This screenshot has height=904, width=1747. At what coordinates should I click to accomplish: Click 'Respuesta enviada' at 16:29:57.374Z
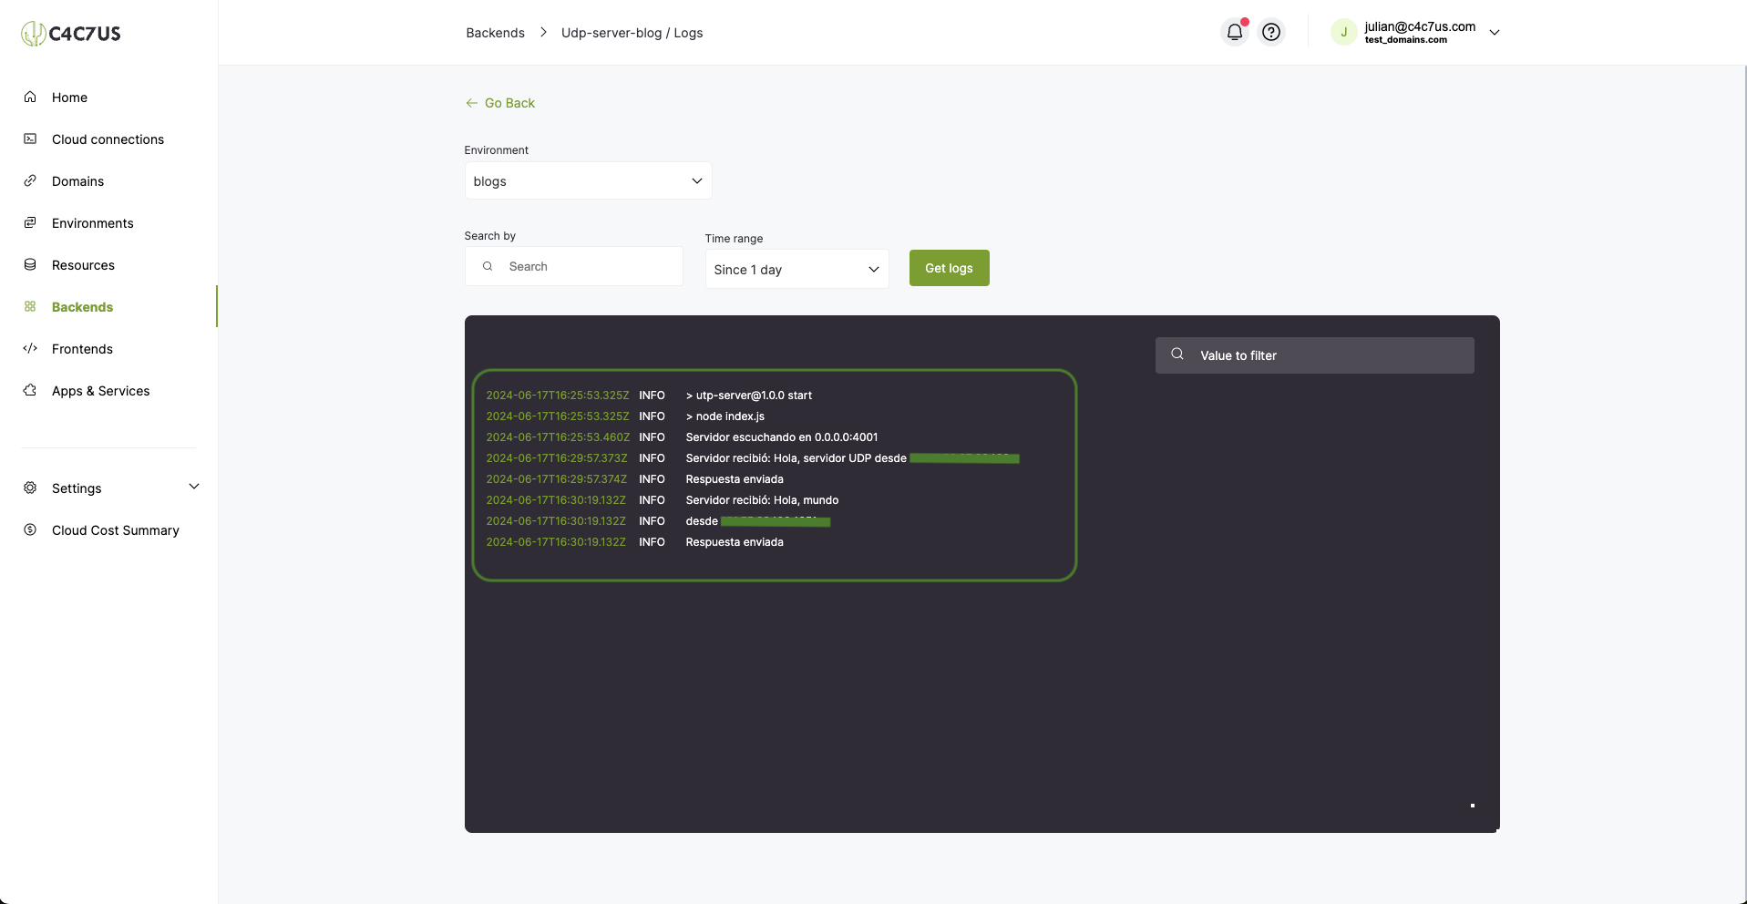(x=734, y=479)
